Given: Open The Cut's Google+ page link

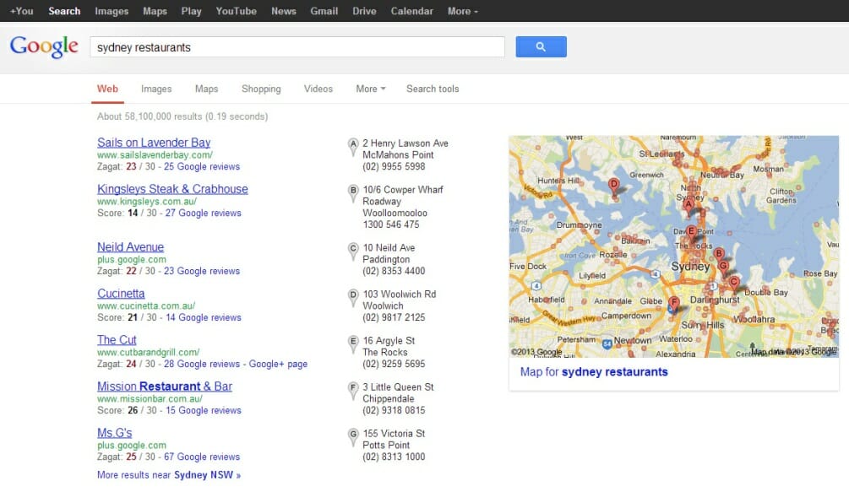Looking at the screenshot, I should click(x=278, y=364).
